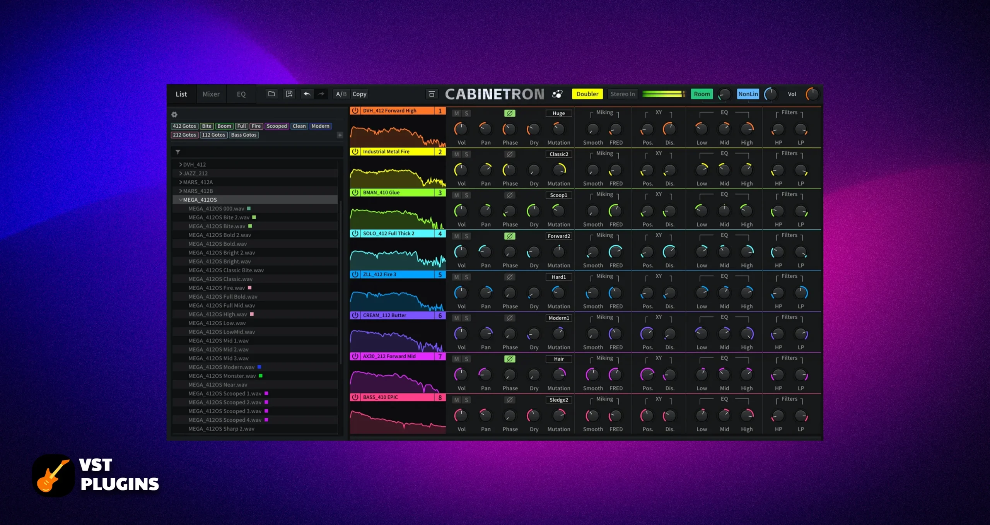Open the Huge mutation dropdown
This screenshot has height=525, width=990.
[558, 113]
